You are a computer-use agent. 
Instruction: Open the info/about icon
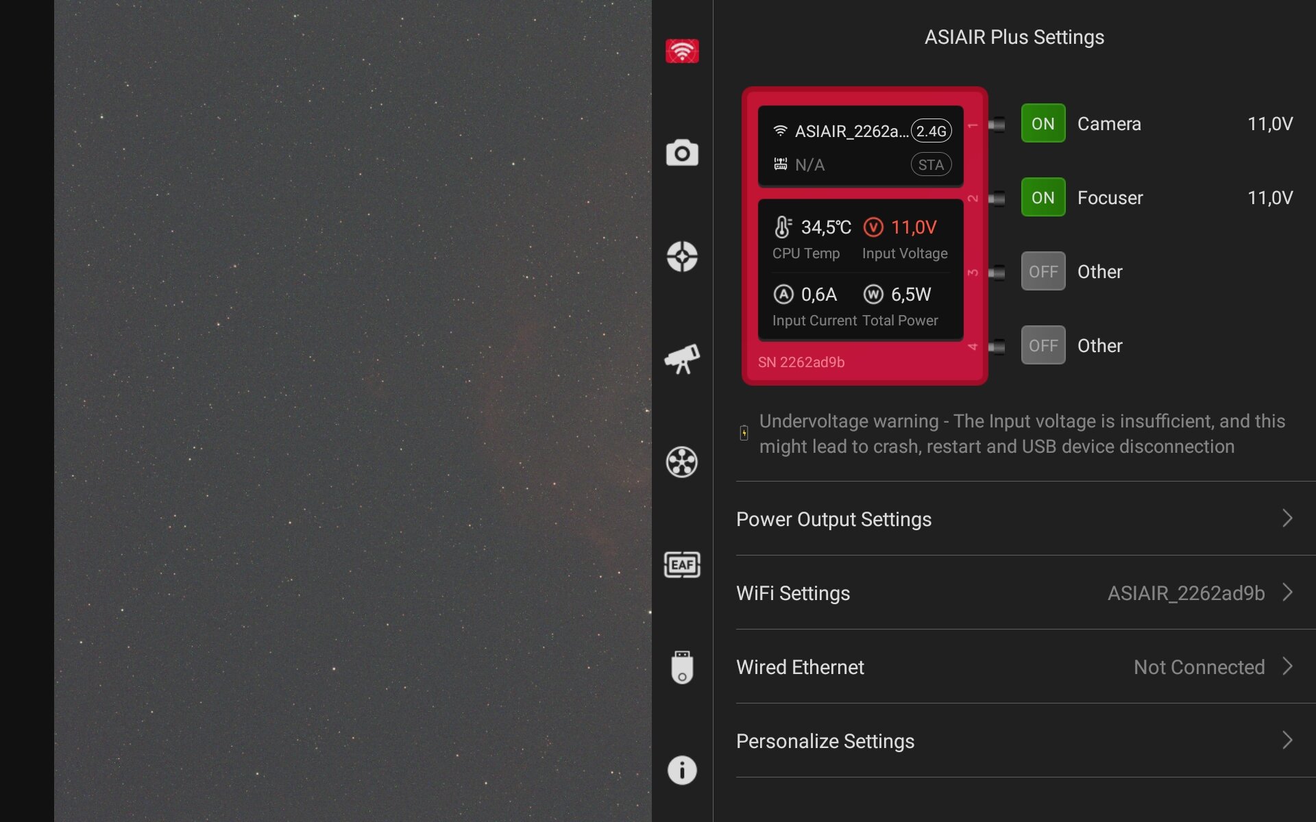point(682,770)
